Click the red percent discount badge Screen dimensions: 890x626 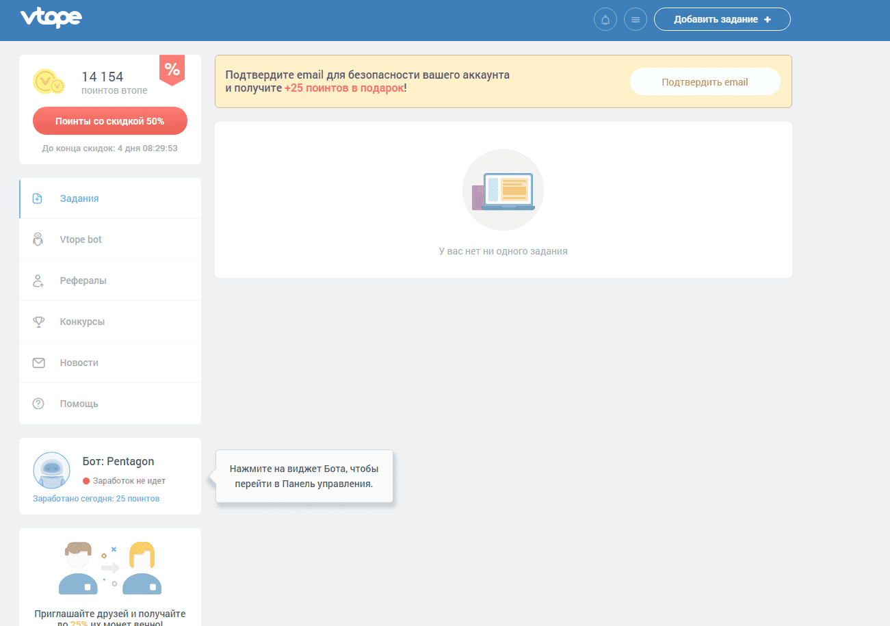point(172,69)
